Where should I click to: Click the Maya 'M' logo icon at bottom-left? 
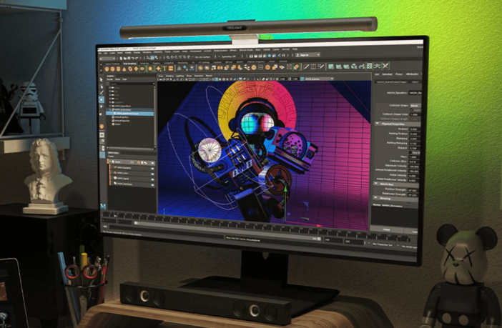103,206
